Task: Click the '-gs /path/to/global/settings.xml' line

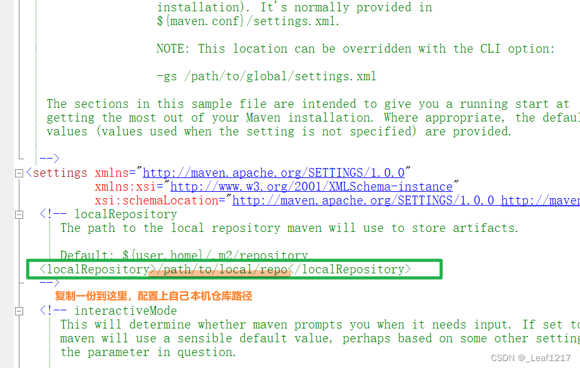Action: point(266,76)
